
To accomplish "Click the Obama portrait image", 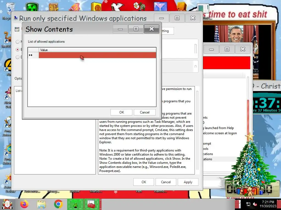I will (236, 34).
